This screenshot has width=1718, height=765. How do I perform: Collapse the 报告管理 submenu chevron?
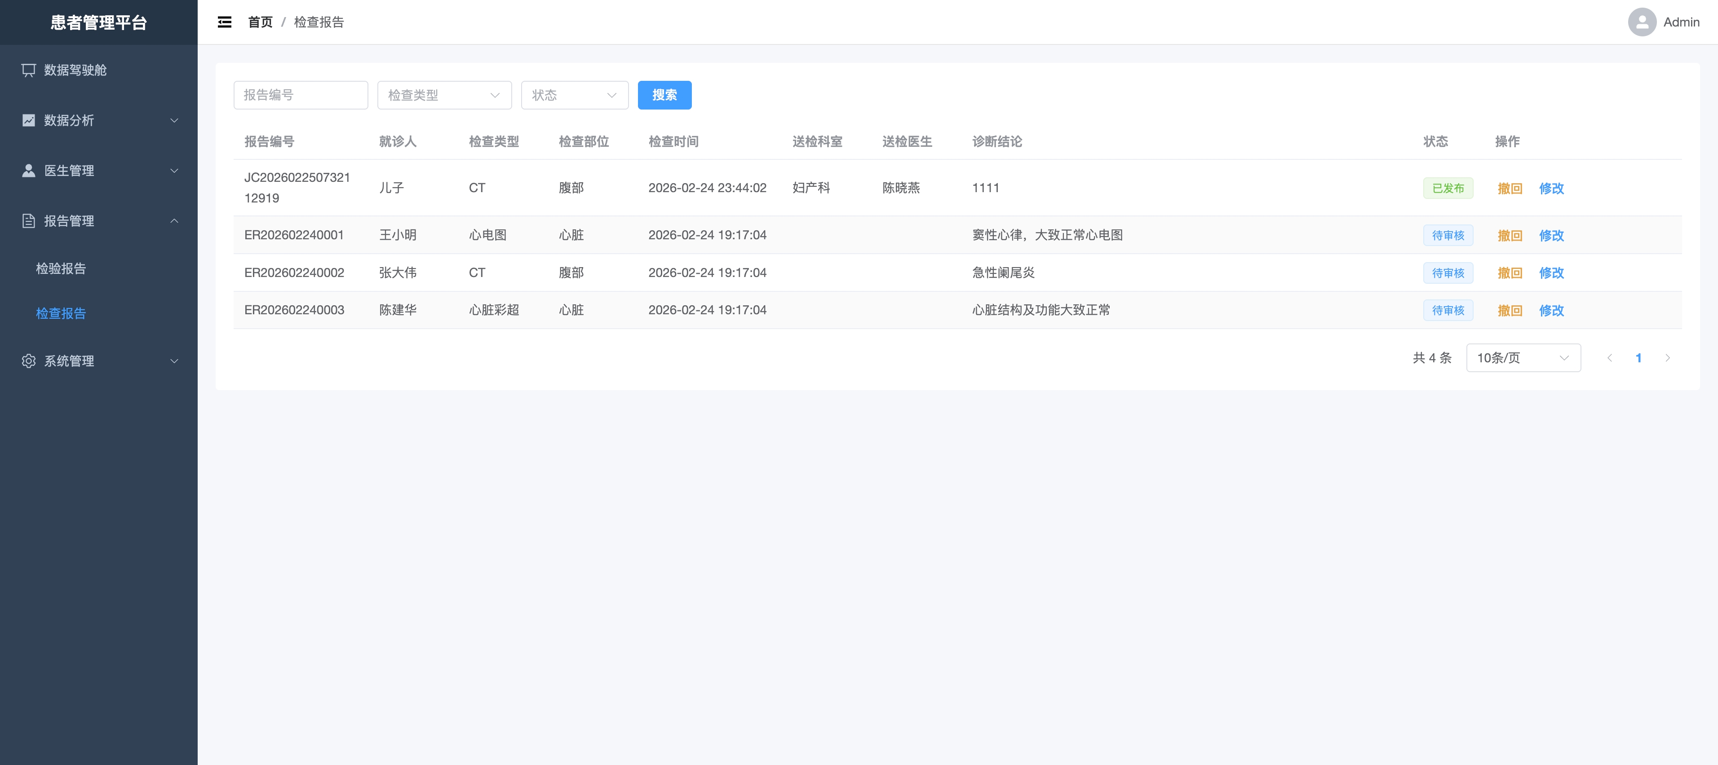coord(174,220)
